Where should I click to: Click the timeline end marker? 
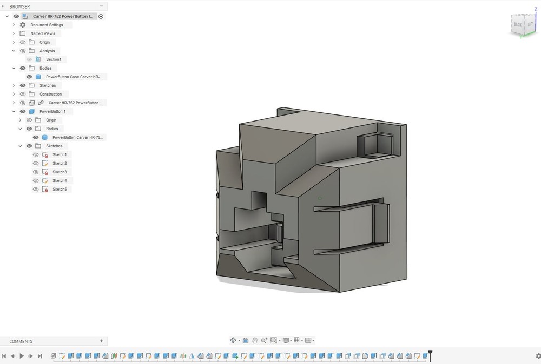430,355
